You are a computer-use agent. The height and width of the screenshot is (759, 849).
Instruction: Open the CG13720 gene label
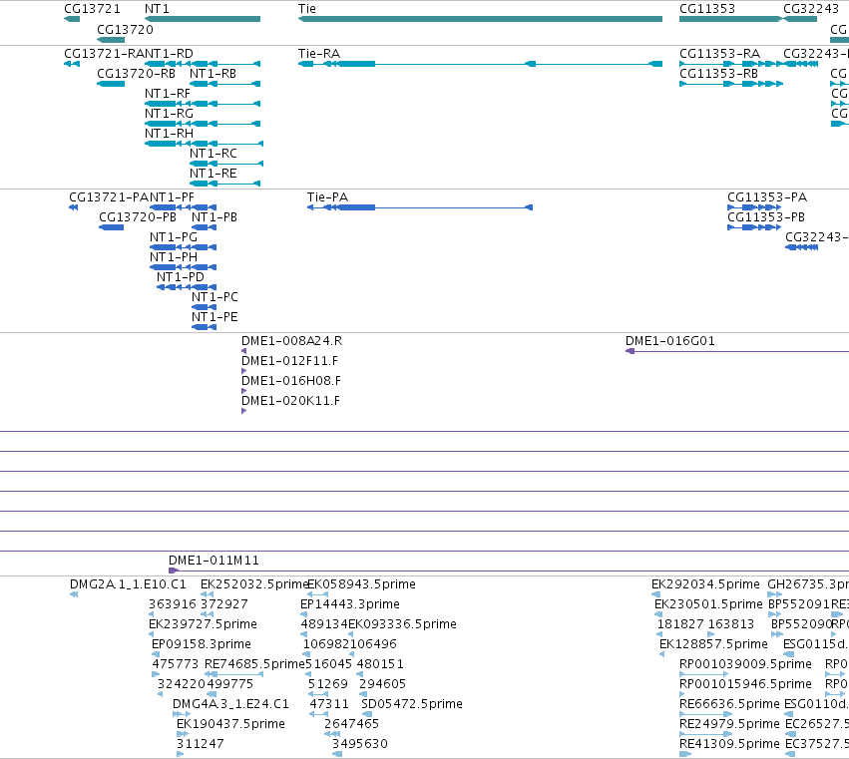(x=125, y=29)
